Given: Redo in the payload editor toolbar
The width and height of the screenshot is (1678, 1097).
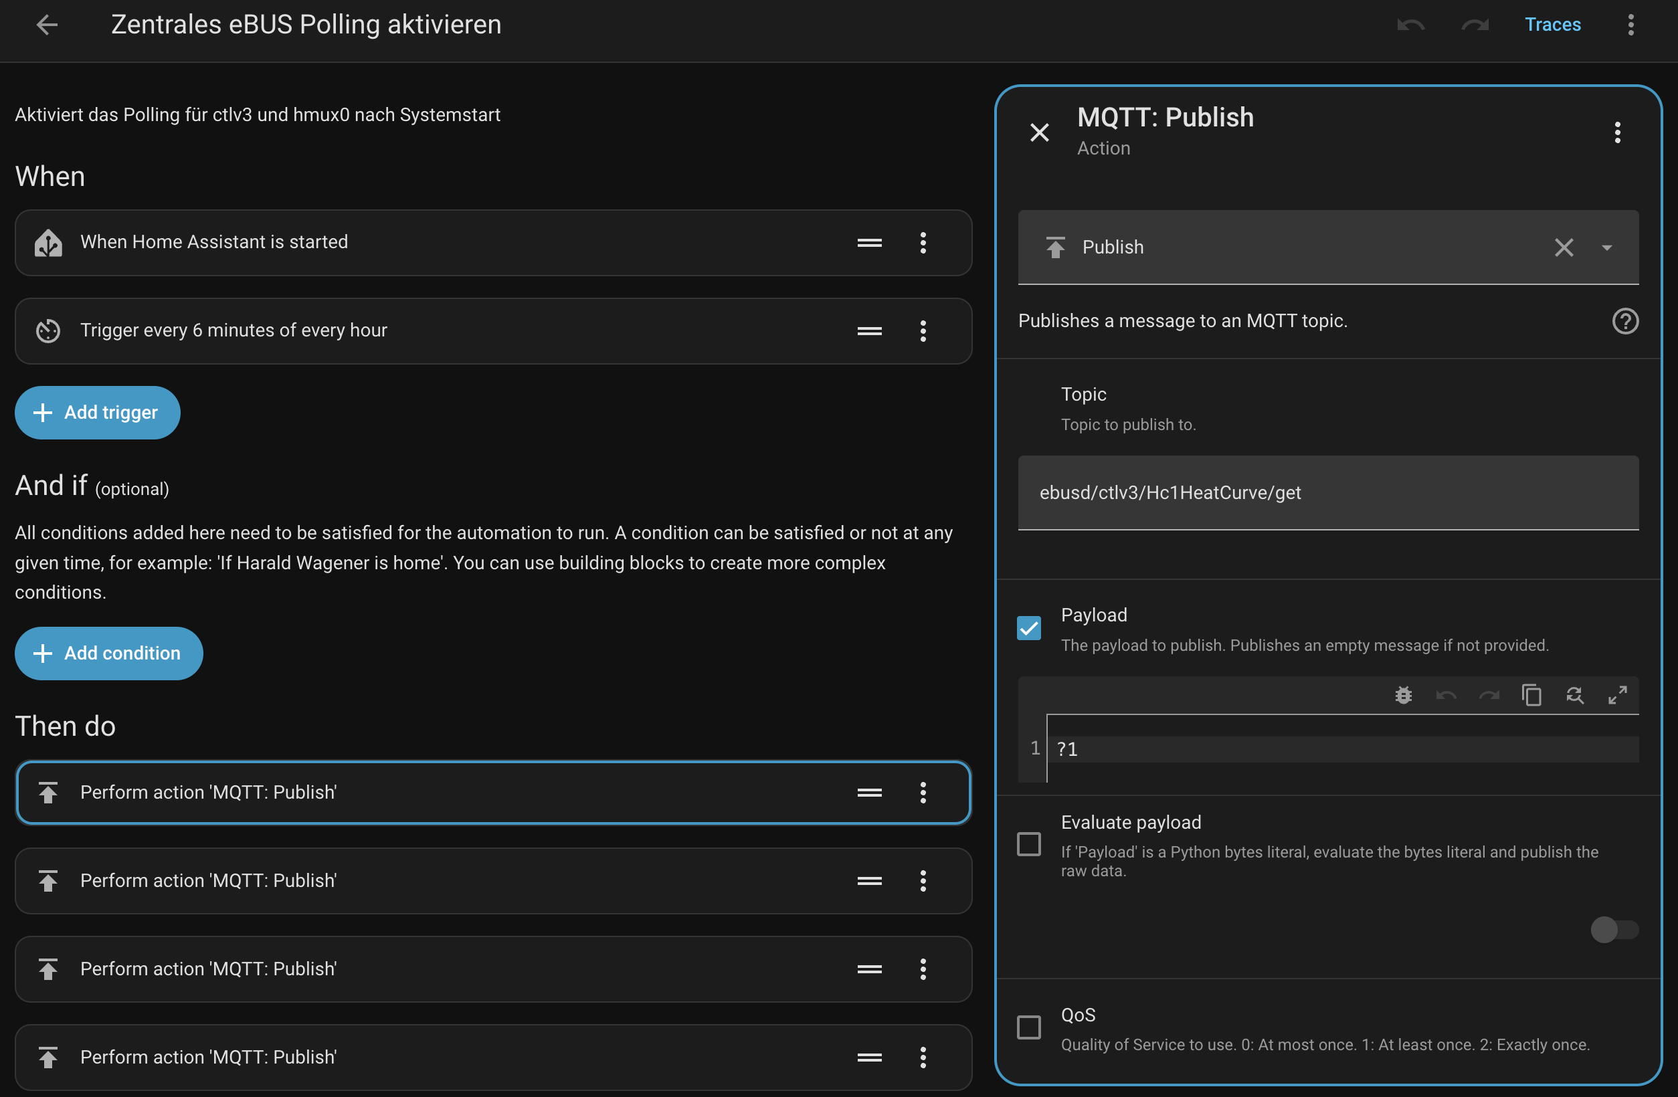Looking at the screenshot, I should coord(1489,696).
